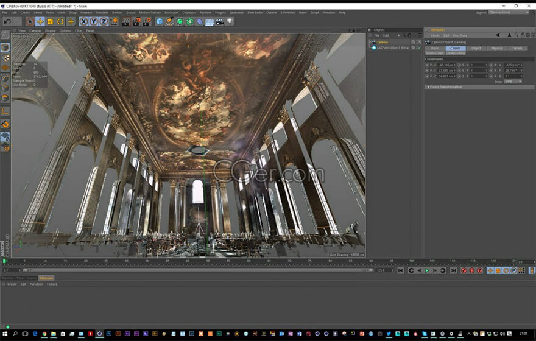Viewport: 536px width, 341px height.
Task: Switch to the Basic attribute tab
Action: 435,49
